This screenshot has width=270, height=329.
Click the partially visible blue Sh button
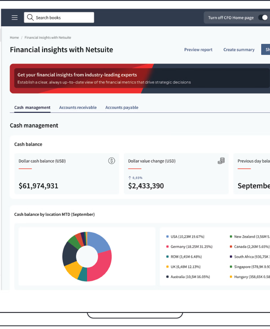coord(266,50)
